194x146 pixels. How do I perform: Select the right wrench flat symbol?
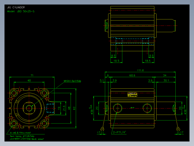pyautogui.click(x=178, y=129)
